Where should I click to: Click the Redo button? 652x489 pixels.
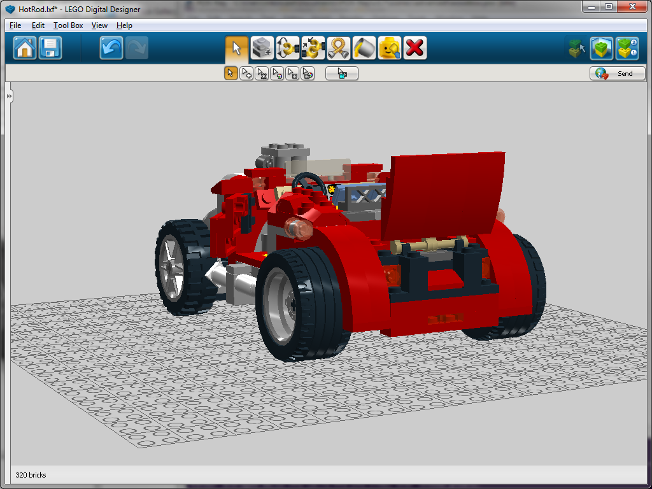(137, 48)
